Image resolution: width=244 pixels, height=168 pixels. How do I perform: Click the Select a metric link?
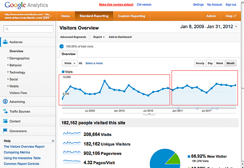[x=96, y=63]
